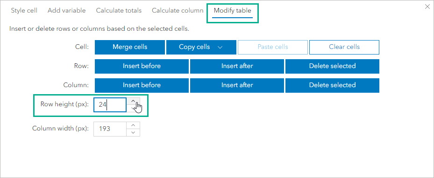Focus the Row height input field
Screen dimensions: 434x178
pos(110,105)
